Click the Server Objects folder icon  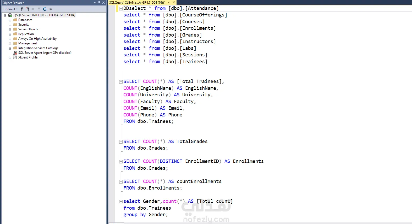pos(15,29)
